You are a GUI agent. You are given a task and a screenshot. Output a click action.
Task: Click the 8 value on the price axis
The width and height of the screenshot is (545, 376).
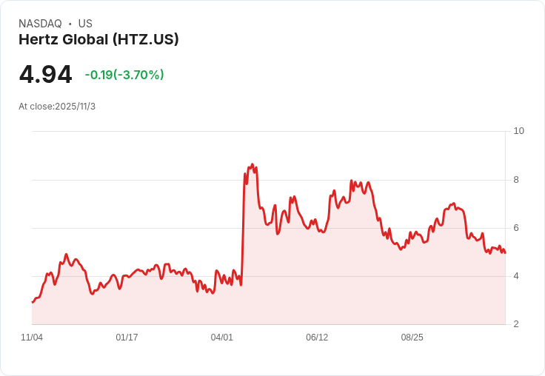(516, 180)
